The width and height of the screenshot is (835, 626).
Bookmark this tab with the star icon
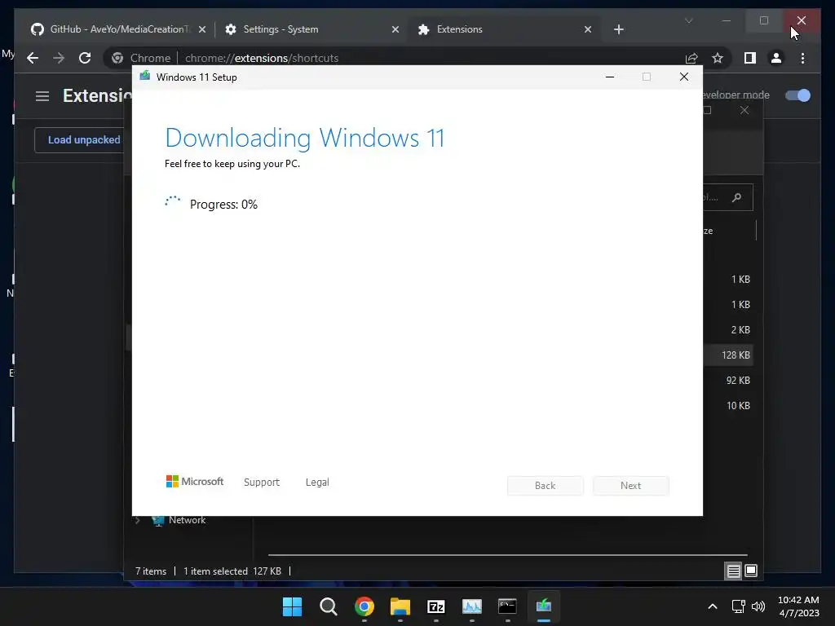718,58
